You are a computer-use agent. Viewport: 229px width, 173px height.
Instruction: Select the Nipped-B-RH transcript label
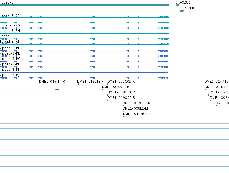[x=10, y=31]
